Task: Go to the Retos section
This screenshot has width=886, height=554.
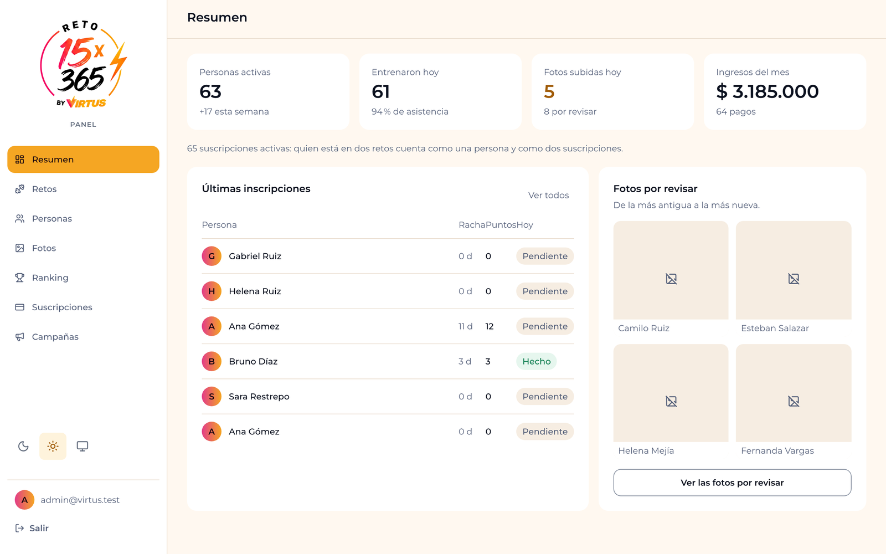Action: (83, 189)
